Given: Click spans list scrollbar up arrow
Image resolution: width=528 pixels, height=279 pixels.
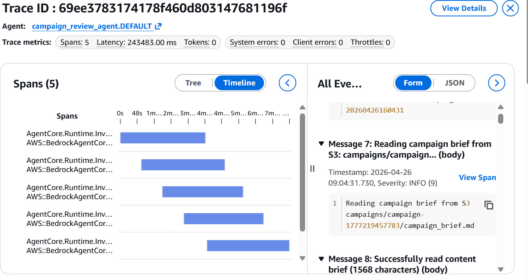Looking at the screenshot, I should pos(302,107).
